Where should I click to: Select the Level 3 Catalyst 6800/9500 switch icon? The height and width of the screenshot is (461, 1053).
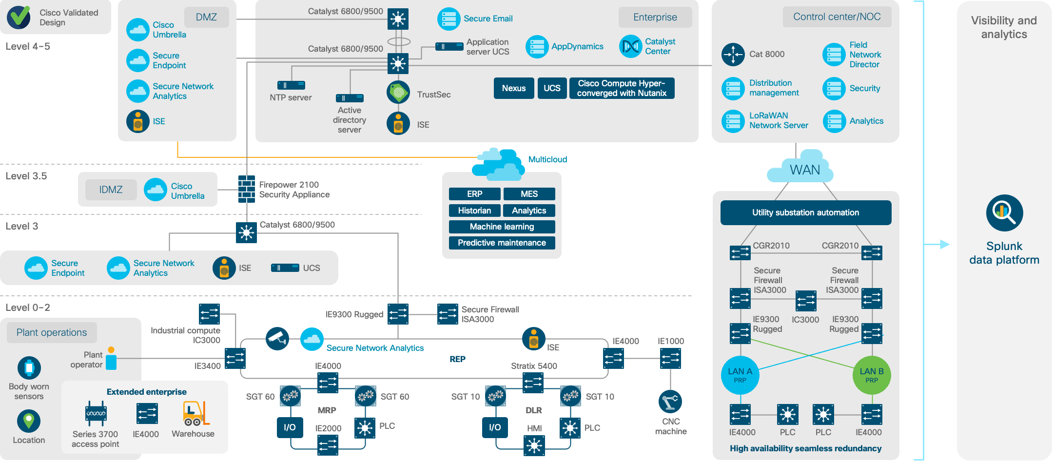tap(246, 233)
